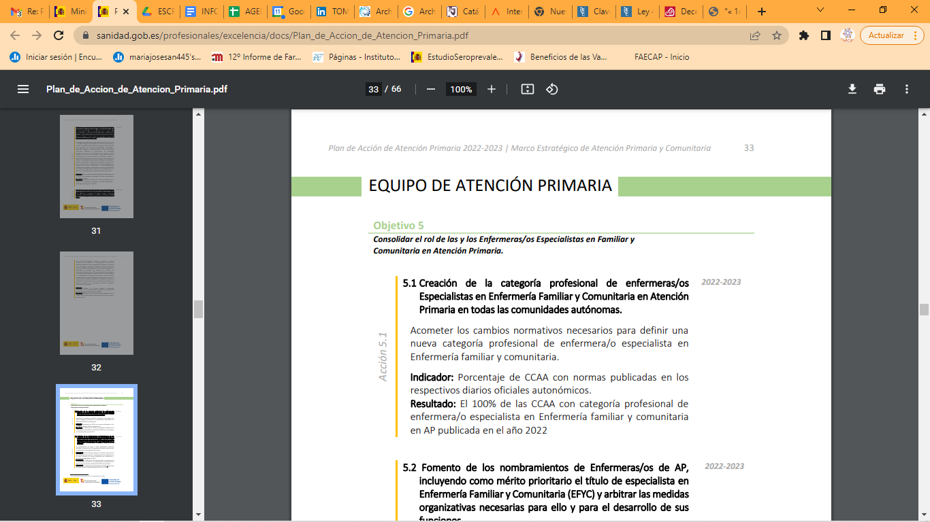This screenshot has height=522, width=930.
Task: Open mariajosesan445's bookmark
Action: click(157, 57)
